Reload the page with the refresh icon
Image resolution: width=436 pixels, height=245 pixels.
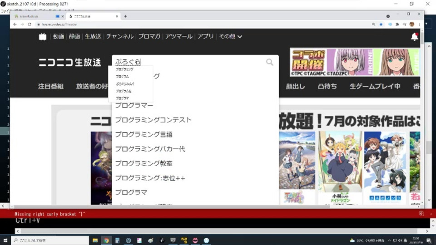pyautogui.click(x=30, y=24)
